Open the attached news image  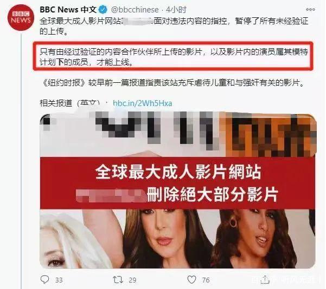click(178, 191)
